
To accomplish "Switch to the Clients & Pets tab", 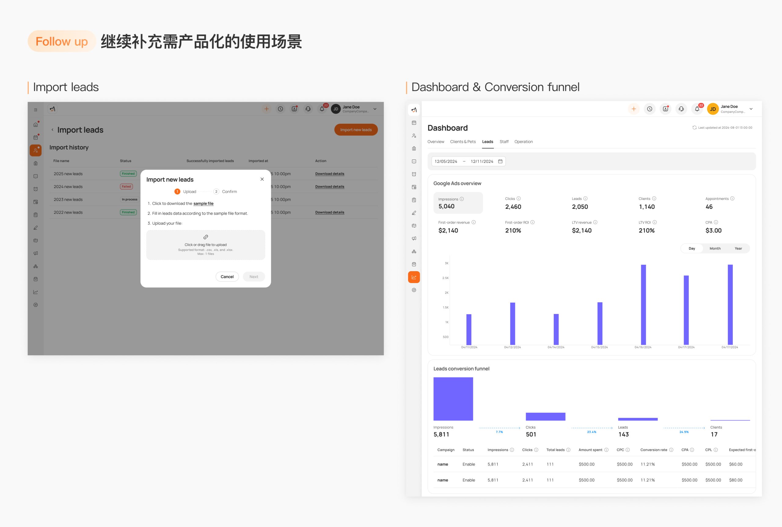I will (x=463, y=142).
